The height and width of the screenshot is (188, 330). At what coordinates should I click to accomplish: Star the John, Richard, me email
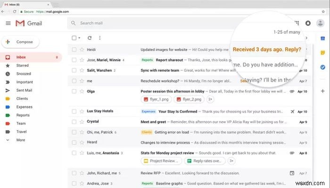(82, 173)
